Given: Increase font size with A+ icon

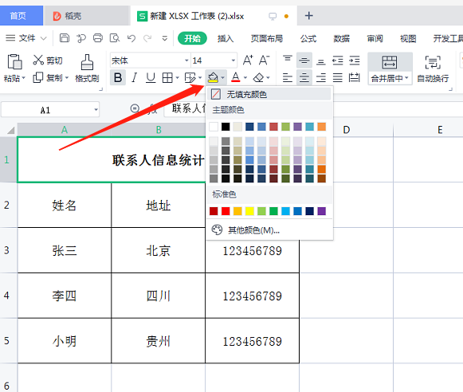Looking at the screenshot, I should point(248,61).
